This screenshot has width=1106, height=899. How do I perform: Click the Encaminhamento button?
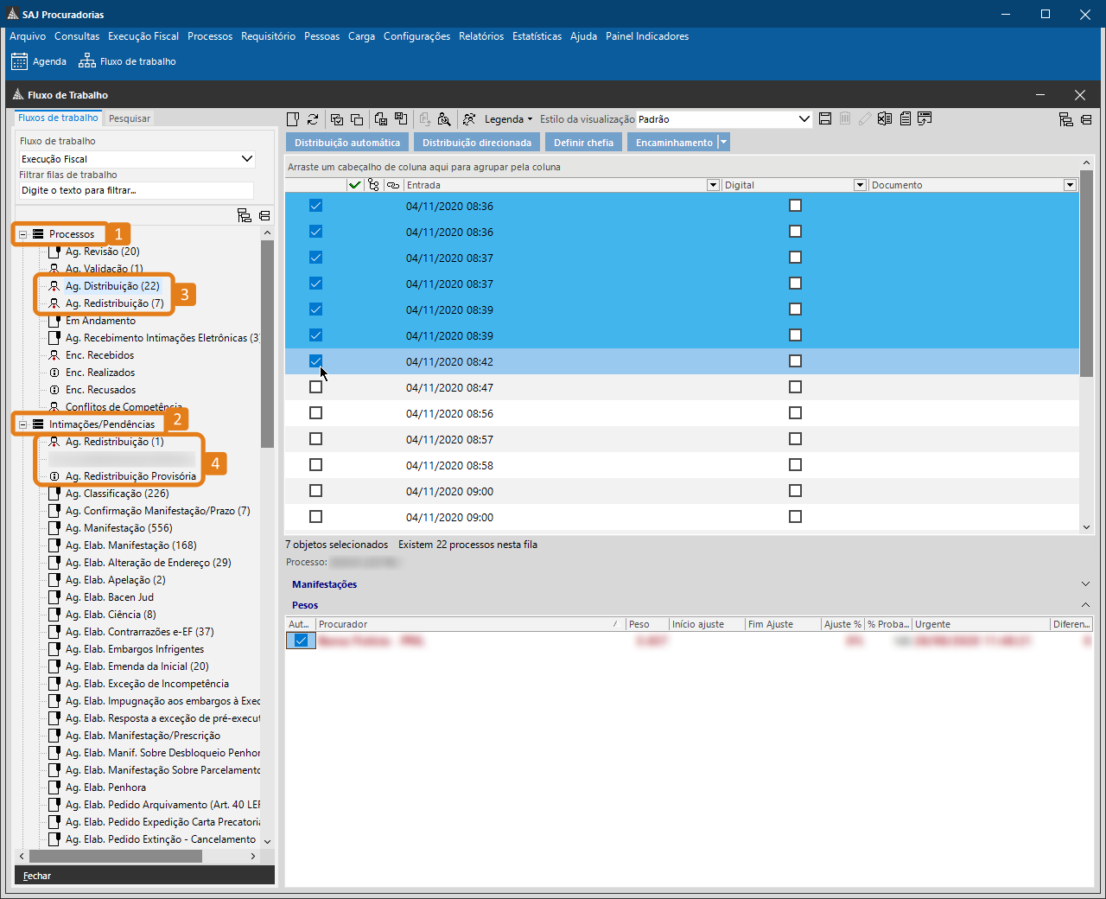coord(674,143)
